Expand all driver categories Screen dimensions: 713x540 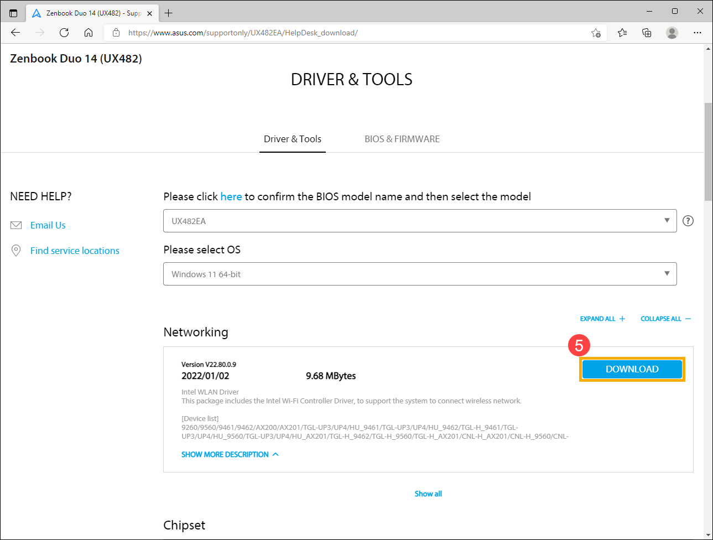click(602, 319)
